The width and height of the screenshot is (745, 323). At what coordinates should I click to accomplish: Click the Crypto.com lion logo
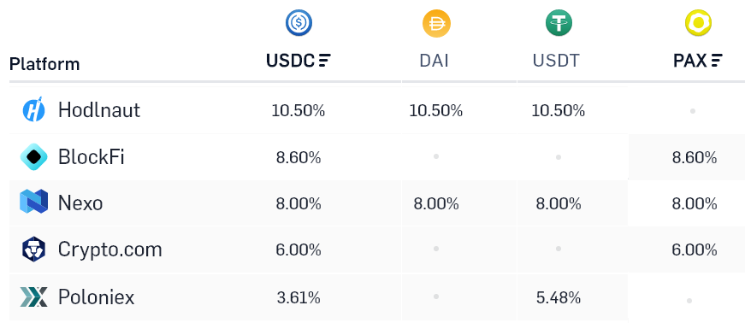click(x=33, y=249)
